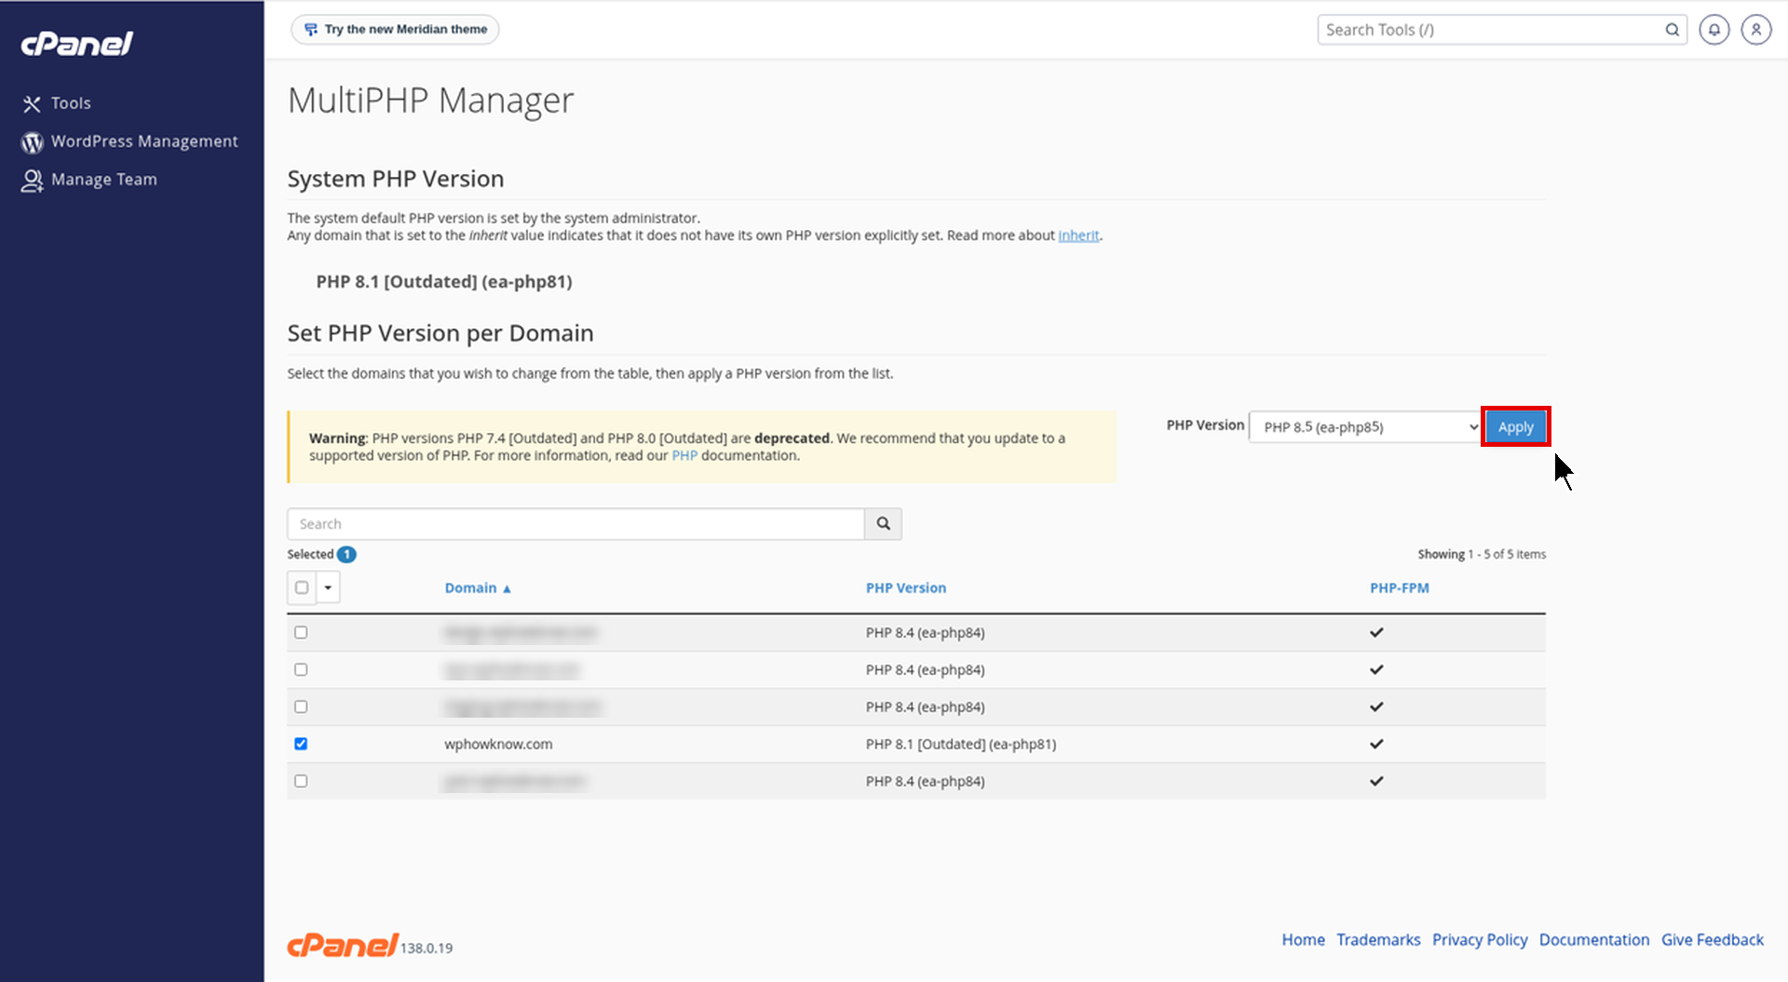Apply the selected PHP version
Screen dimensions: 1788x982
(x=1515, y=427)
